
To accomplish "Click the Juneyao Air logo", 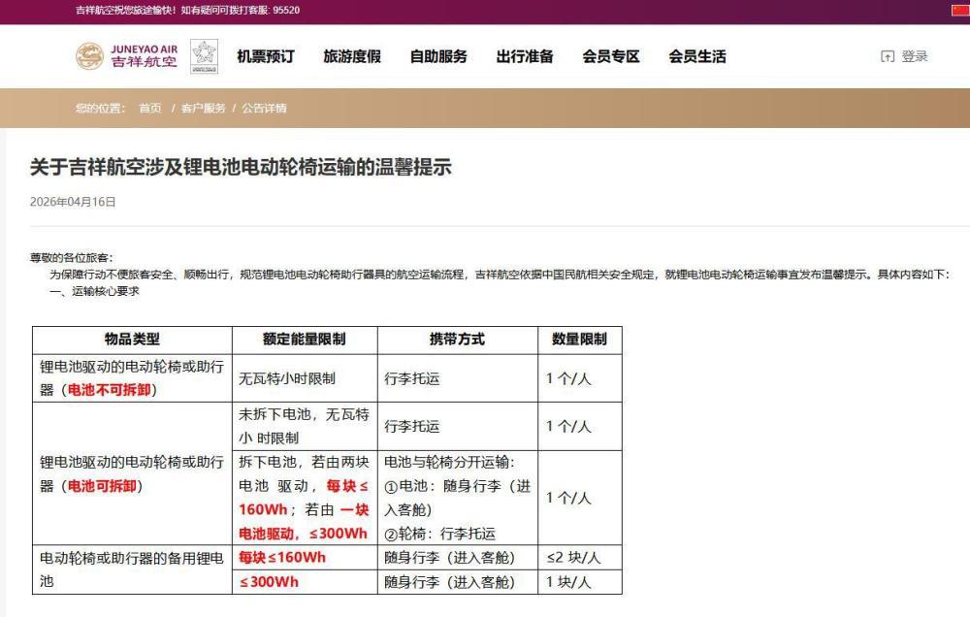I will coord(127,56).
